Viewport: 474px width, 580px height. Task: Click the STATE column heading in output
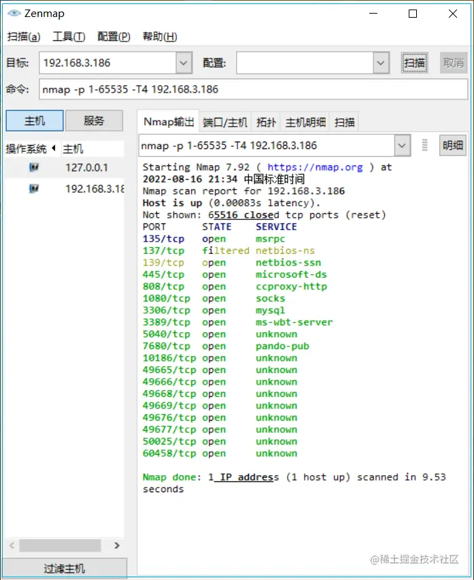coord(216,227)
